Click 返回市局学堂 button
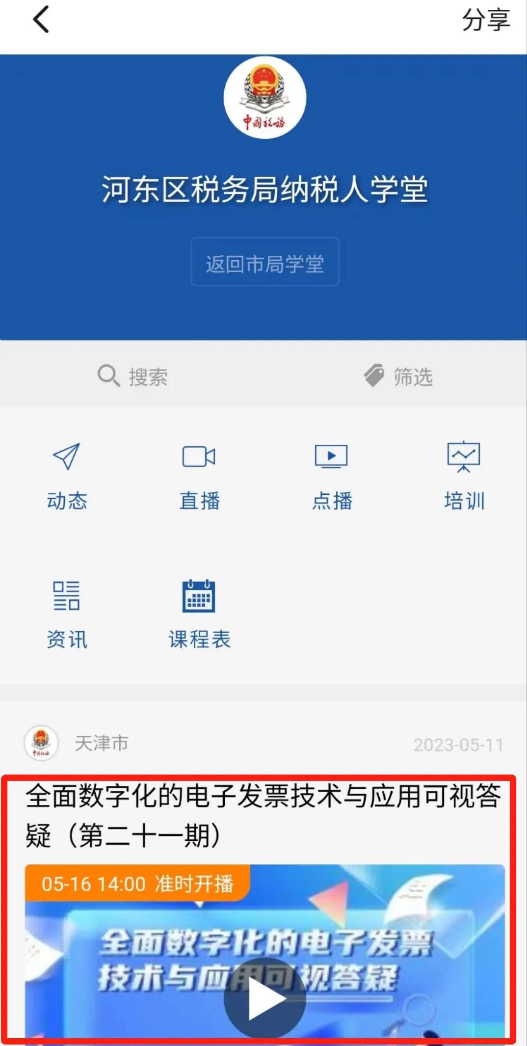This screenshot has width=527, height=1046. 265,262
